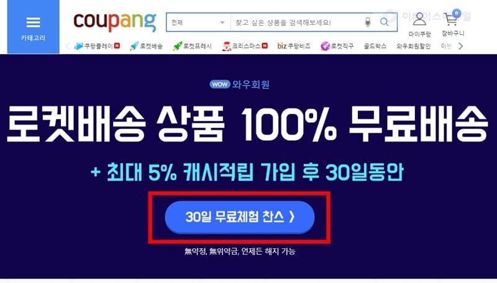Open biz 쿠팡비즈 menu item
The image size is (497, 283).
click(294, 46)
